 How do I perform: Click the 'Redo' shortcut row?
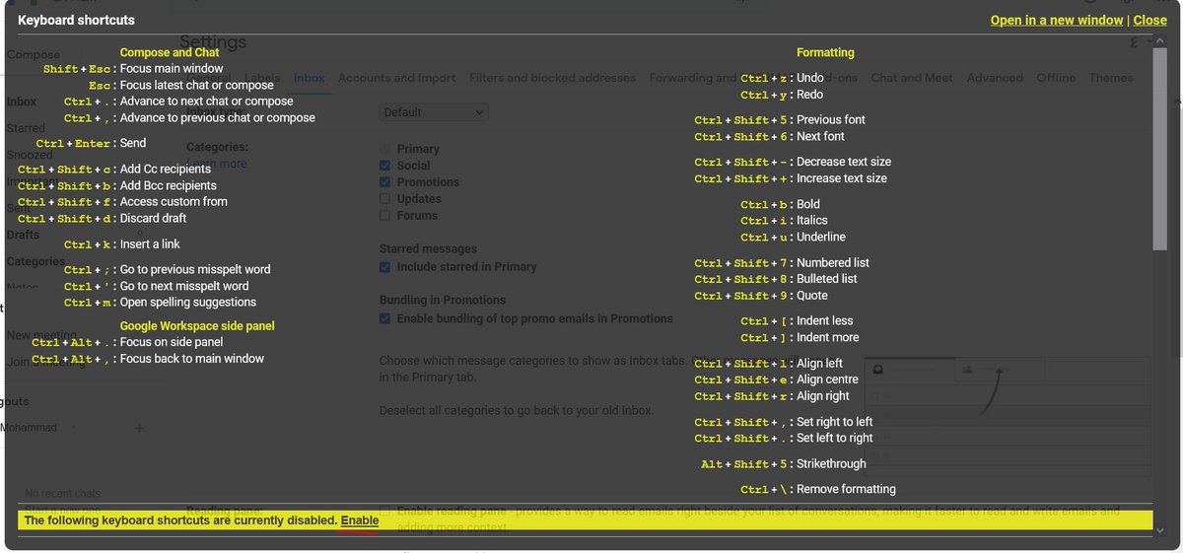782,95
